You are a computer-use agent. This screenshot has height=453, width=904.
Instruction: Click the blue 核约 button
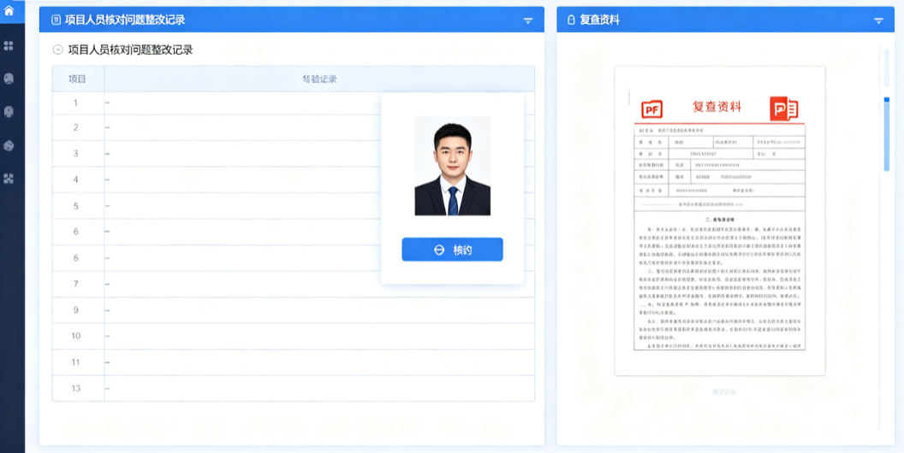click(453, 250)
